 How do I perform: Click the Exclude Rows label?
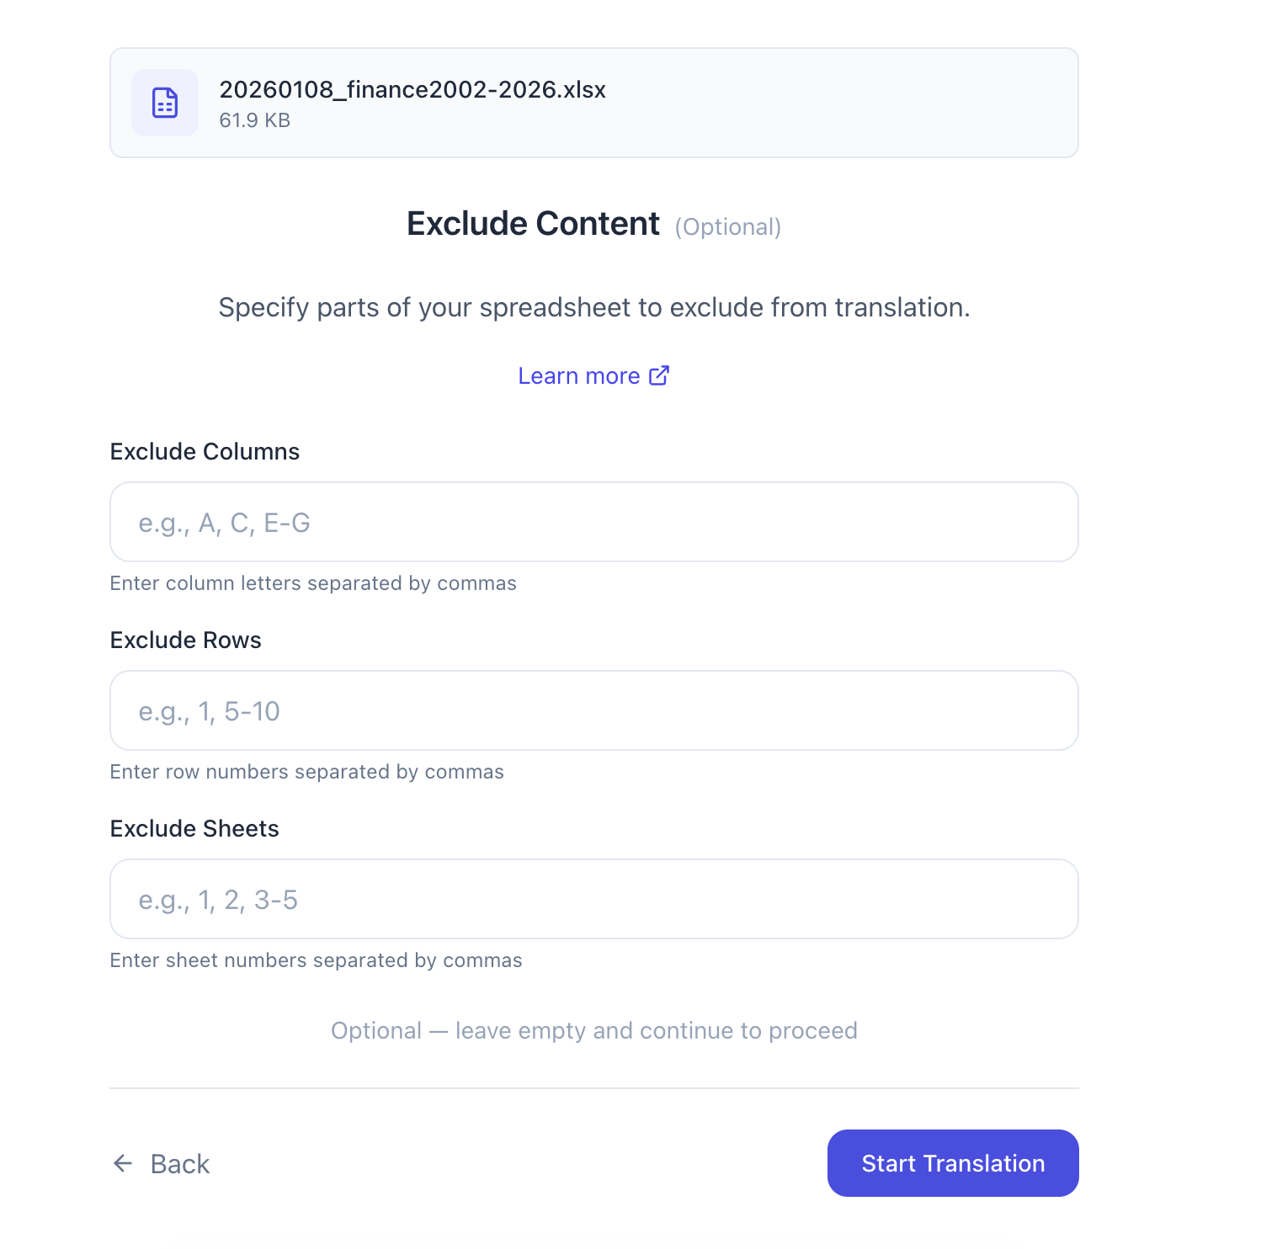click(185, 640)
